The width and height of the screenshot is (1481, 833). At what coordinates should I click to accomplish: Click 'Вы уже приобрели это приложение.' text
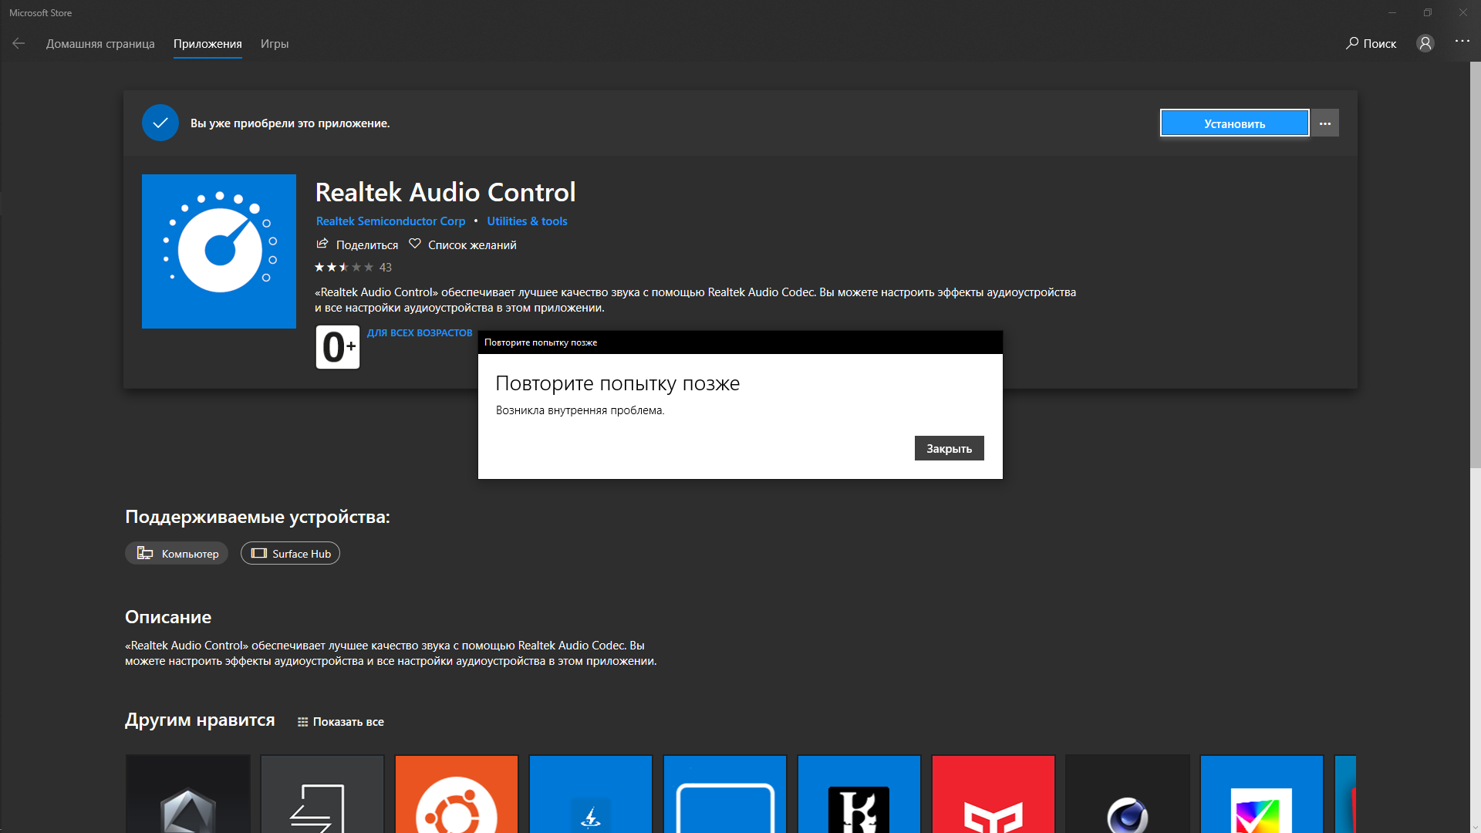pos(290,123)
